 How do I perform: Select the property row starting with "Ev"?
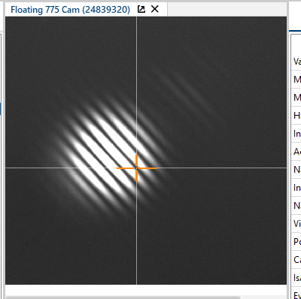(x=296, y=293)
